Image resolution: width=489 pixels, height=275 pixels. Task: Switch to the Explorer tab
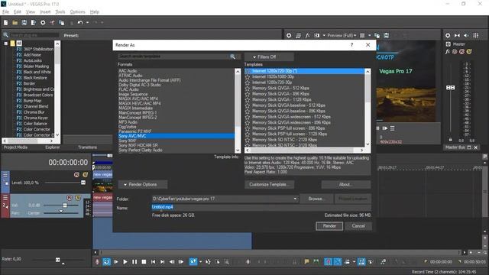[x=53, y=147]
